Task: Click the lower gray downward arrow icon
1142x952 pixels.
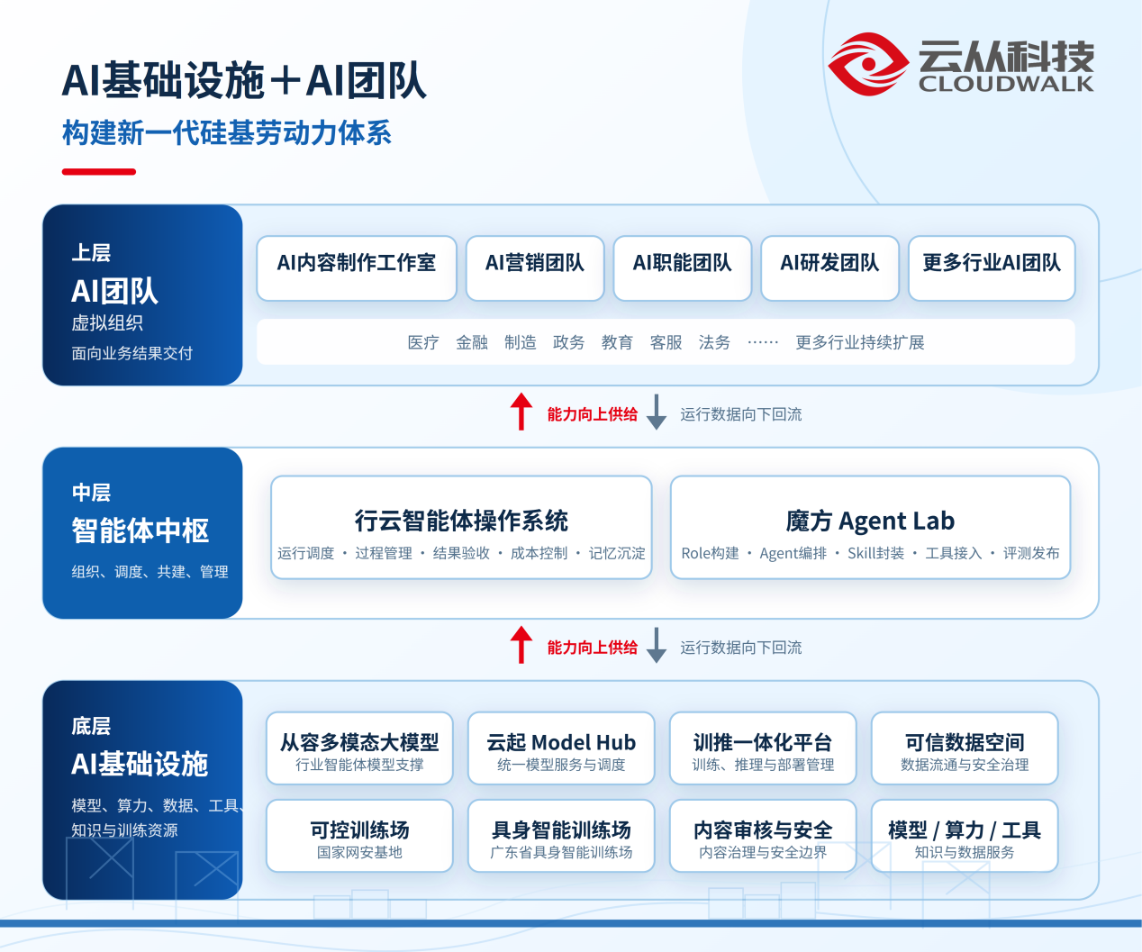Action: tap(657, 645)
